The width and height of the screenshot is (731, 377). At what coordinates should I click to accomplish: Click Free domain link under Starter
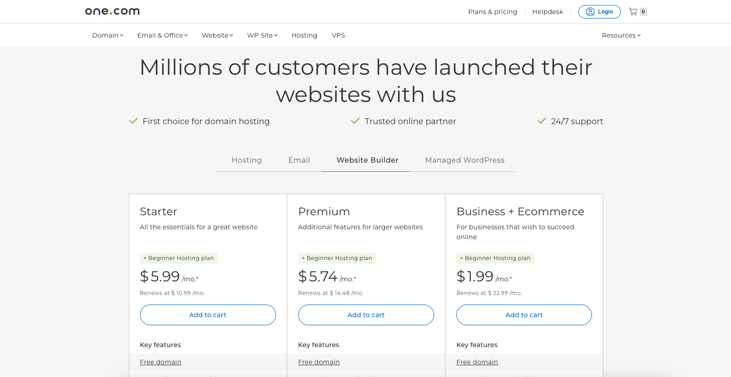click(160, 362)
